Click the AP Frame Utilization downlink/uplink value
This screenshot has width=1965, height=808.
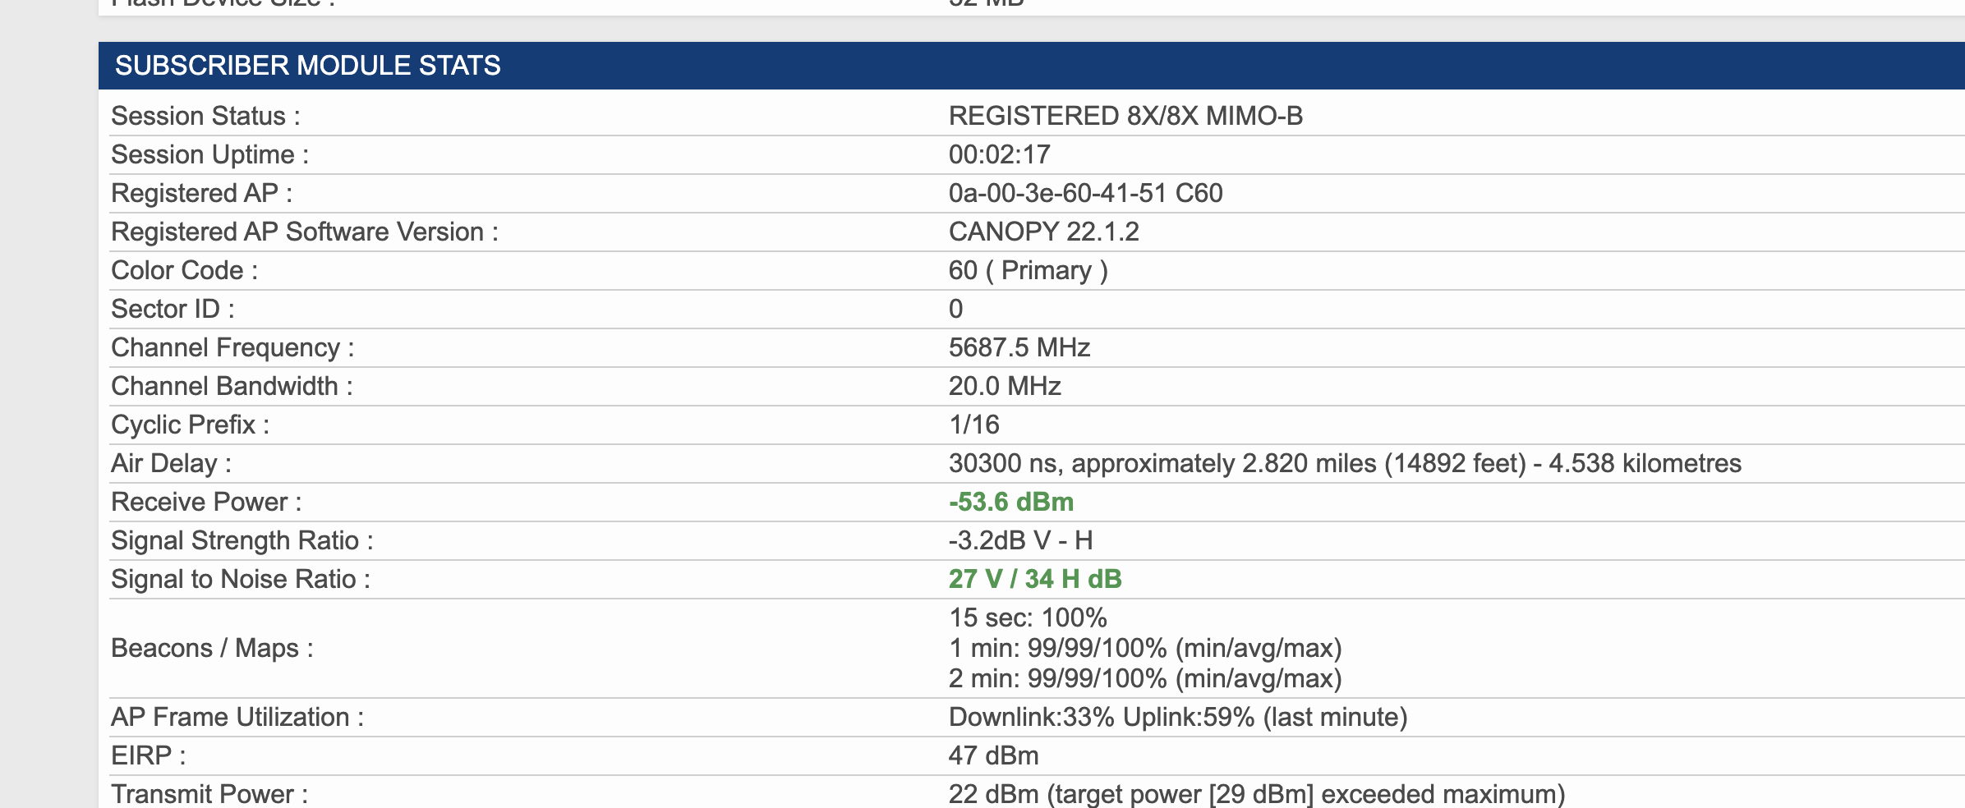click(1177, 717)
